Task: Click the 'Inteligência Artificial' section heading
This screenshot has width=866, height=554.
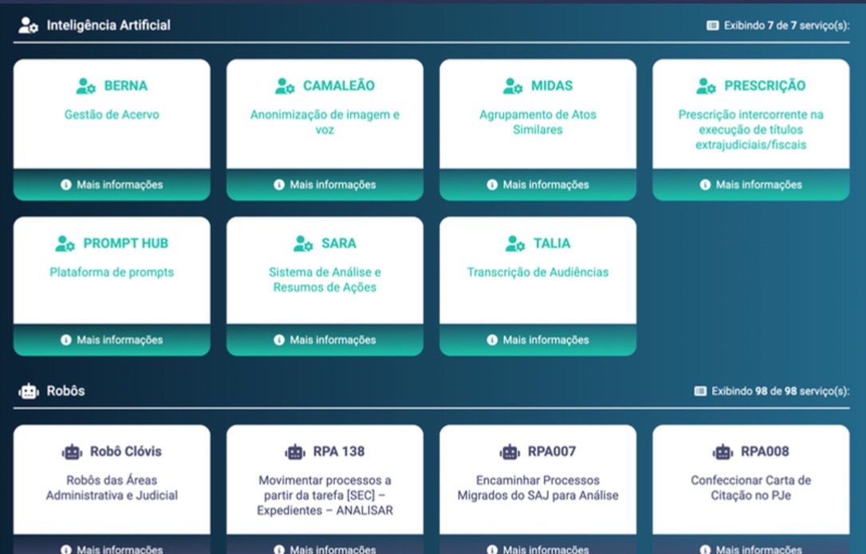Action: click(x=108, y=26)
